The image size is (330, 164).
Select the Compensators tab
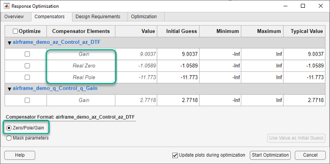pos(50,16)
